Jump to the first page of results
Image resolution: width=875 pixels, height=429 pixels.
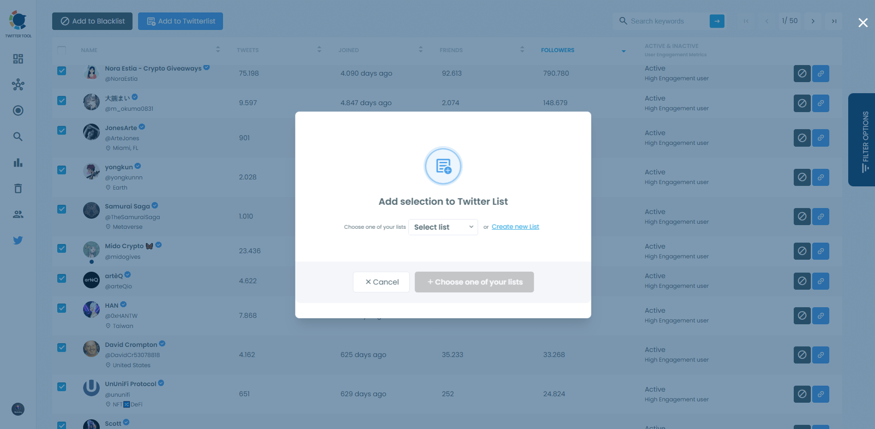[x=746, y=21]
